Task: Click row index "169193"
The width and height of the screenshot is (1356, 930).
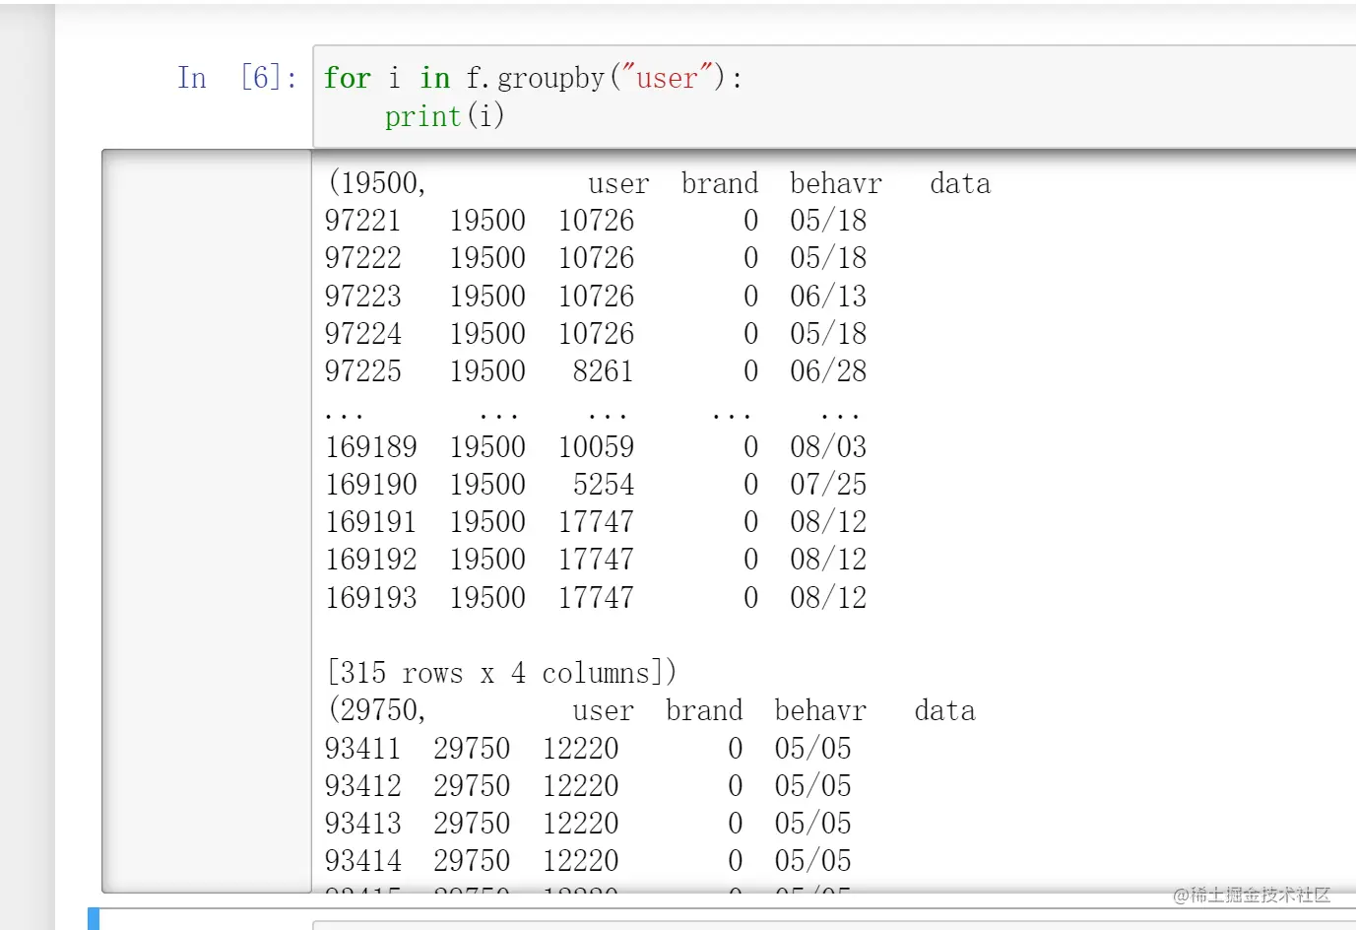Action: [x=371, y=597]
